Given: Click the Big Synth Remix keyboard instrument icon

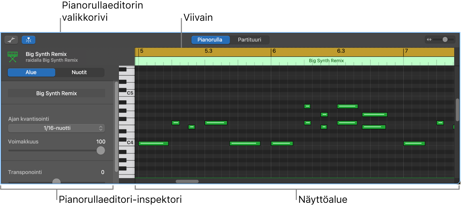Looking at the screenshot, I should click(12, 56).
